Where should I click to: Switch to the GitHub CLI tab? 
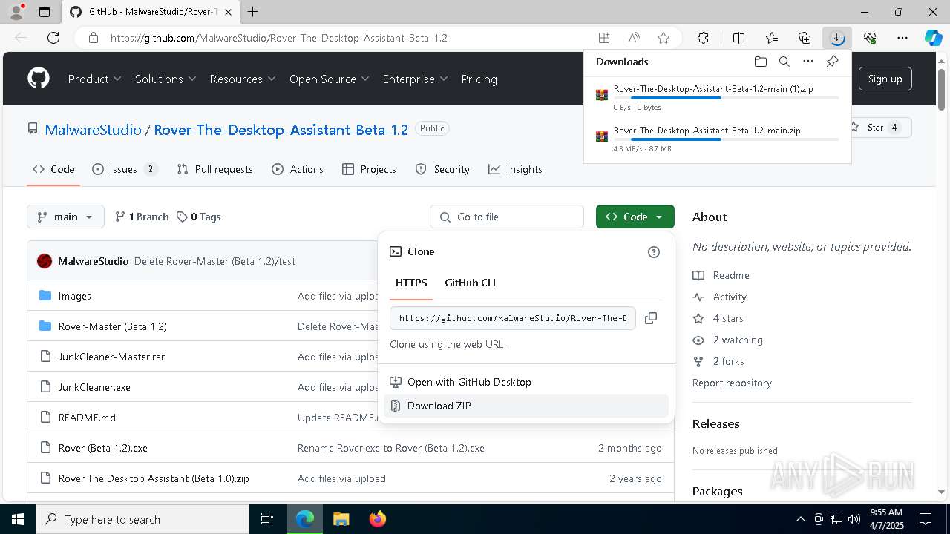click(470, 283)
